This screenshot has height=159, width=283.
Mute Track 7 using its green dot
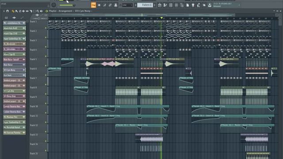click(x=46, y=84)
